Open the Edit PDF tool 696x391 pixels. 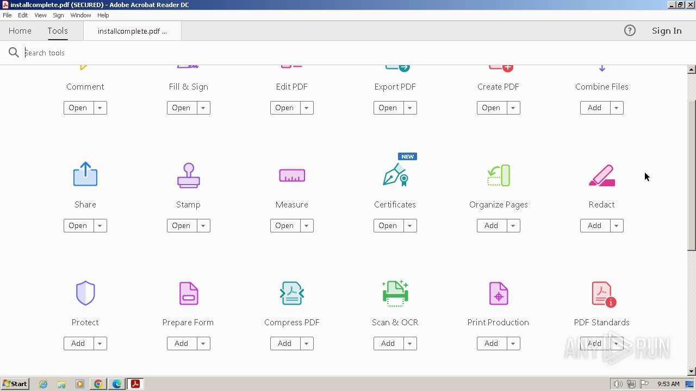click(x=285, y=108)
